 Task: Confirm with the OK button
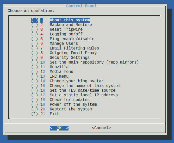coord(59,128)
